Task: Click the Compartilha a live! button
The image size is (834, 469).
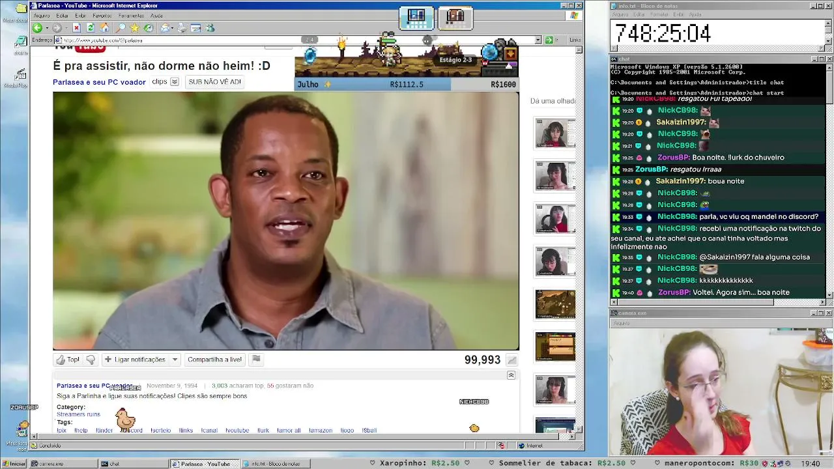Action: 214,360
